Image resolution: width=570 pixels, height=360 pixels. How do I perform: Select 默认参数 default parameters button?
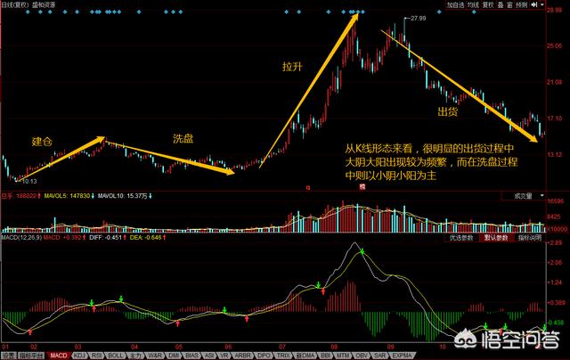[495, 238]
